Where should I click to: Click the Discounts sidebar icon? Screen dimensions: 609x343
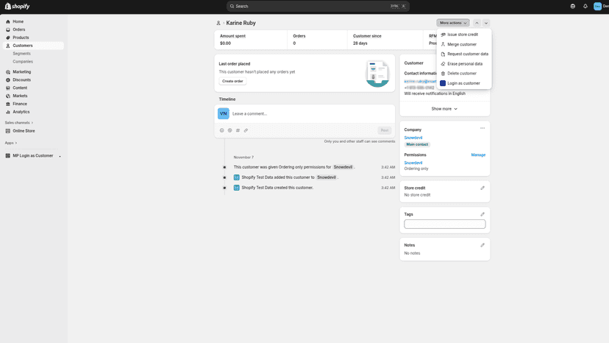coord(8,79)
